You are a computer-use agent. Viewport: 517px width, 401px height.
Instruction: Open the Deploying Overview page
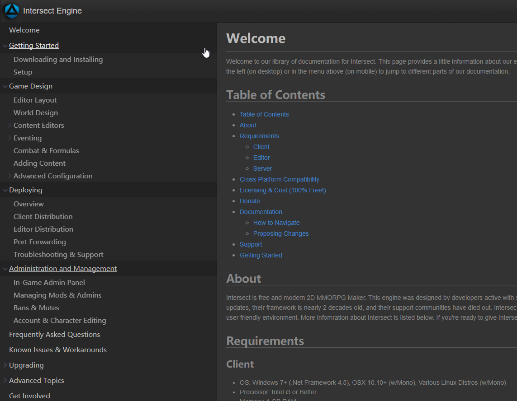pos(28,204)
